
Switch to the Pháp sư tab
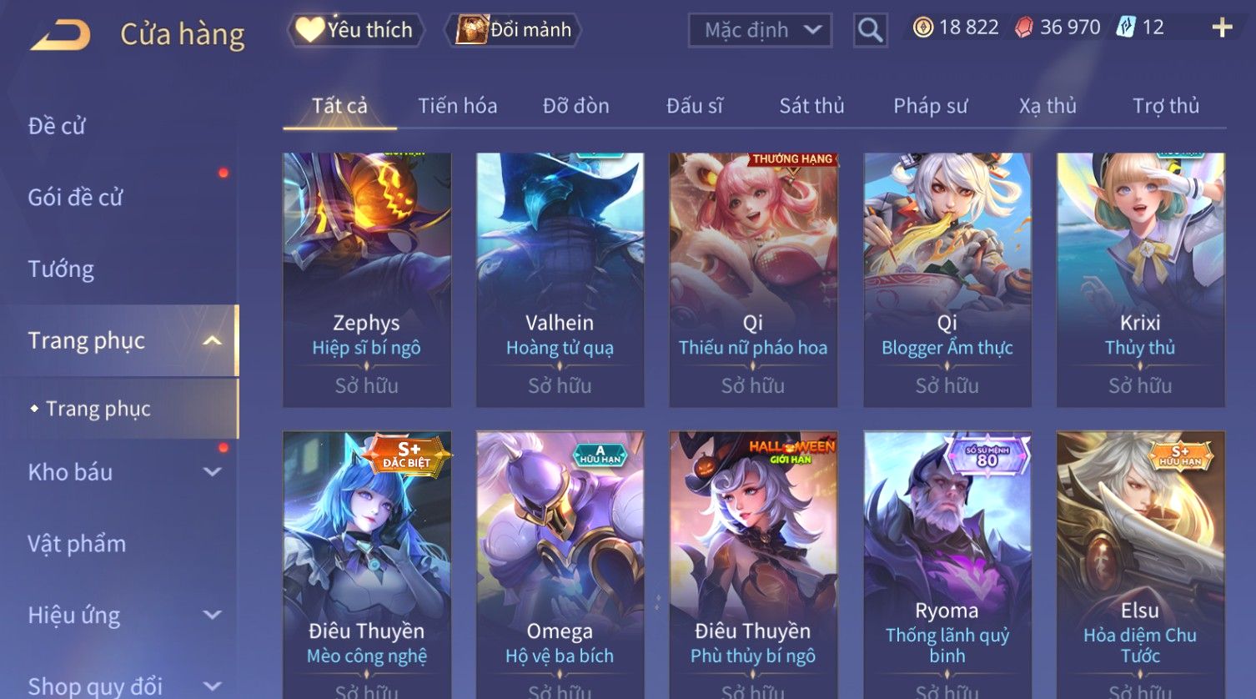[x=930, y=106]
